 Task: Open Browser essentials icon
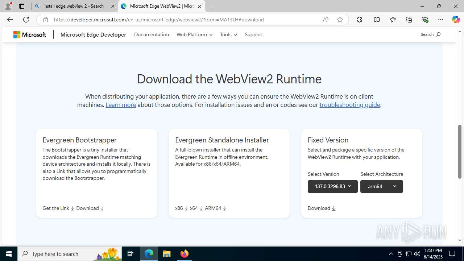(425, 20)
